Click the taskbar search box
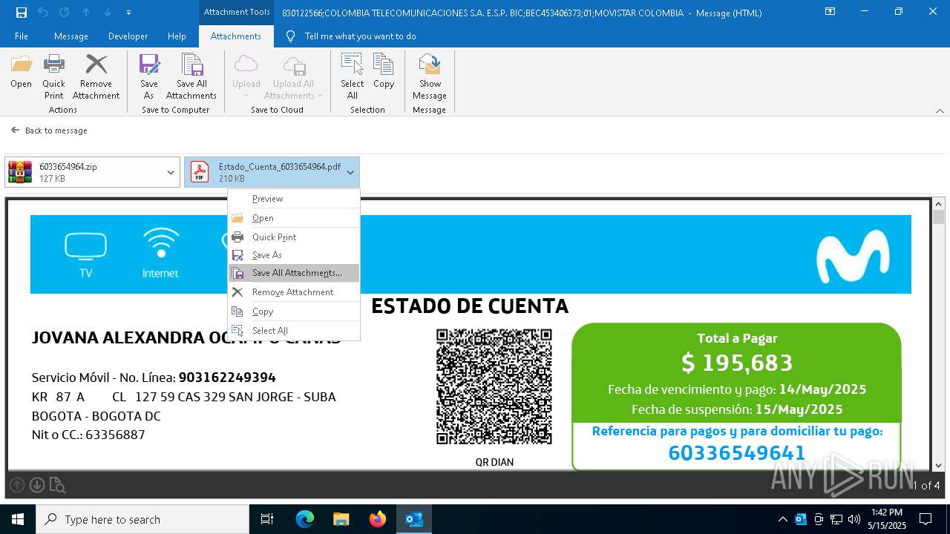This screenshot has width=950, height=534. [142, 519]
